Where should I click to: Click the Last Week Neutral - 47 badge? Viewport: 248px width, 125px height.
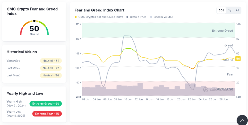tap(51, 68)
